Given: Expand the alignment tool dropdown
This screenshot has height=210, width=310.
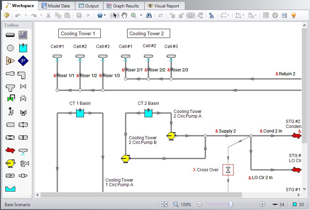Looking at the screenshot, I should pos(243,15).
